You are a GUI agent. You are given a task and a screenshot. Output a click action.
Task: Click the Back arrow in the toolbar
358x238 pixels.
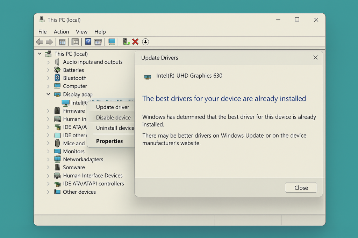tap(40, 42)
